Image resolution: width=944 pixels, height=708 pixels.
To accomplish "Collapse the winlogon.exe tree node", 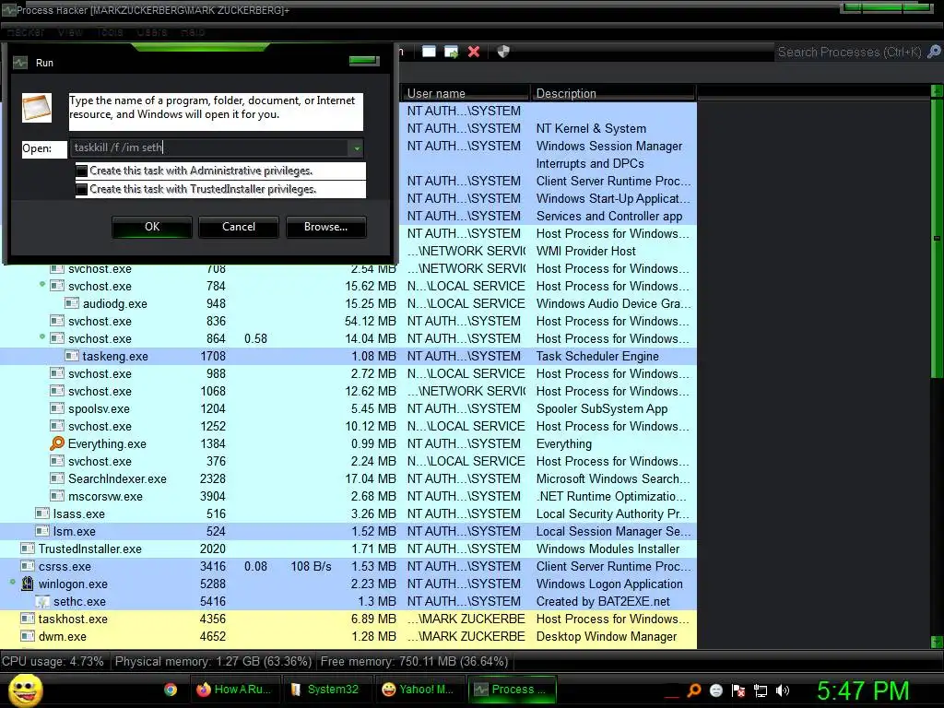I will pyautogui.click(x=13, y=583).
